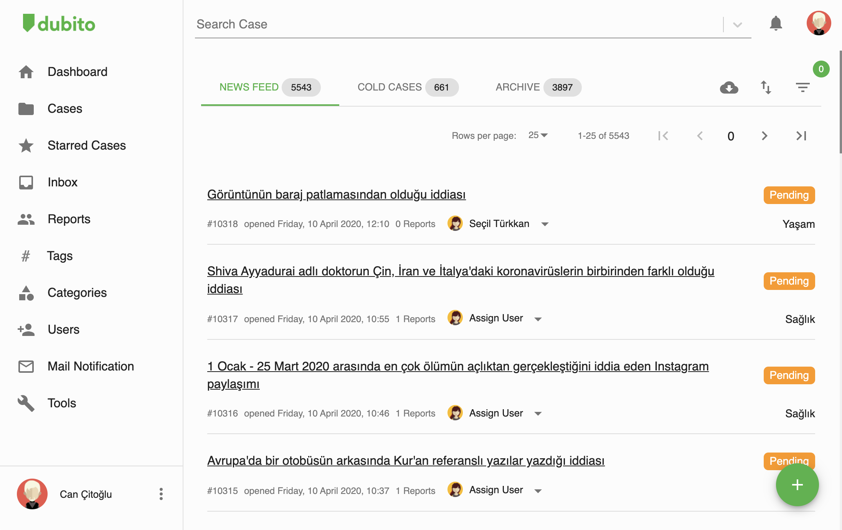Go to the last page of results

[801, 136]
